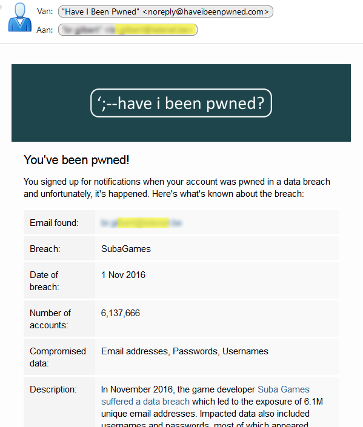Click the Van: sender label
Image resolution: width=363 pixels, height=427 pixels.
[x=45, y=12]
